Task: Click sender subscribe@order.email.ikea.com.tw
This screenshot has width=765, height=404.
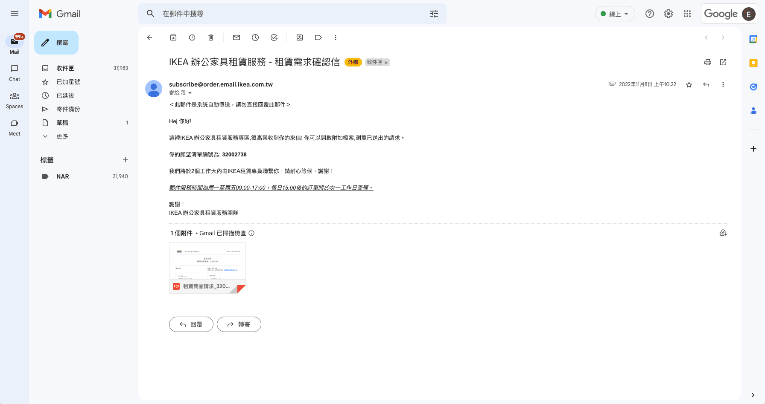Action: [x=221, y=84]
